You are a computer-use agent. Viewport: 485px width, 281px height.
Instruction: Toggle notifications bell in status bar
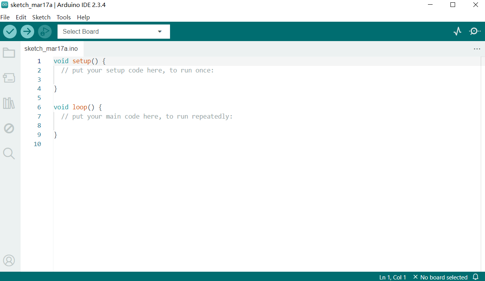tap(476, 277)
